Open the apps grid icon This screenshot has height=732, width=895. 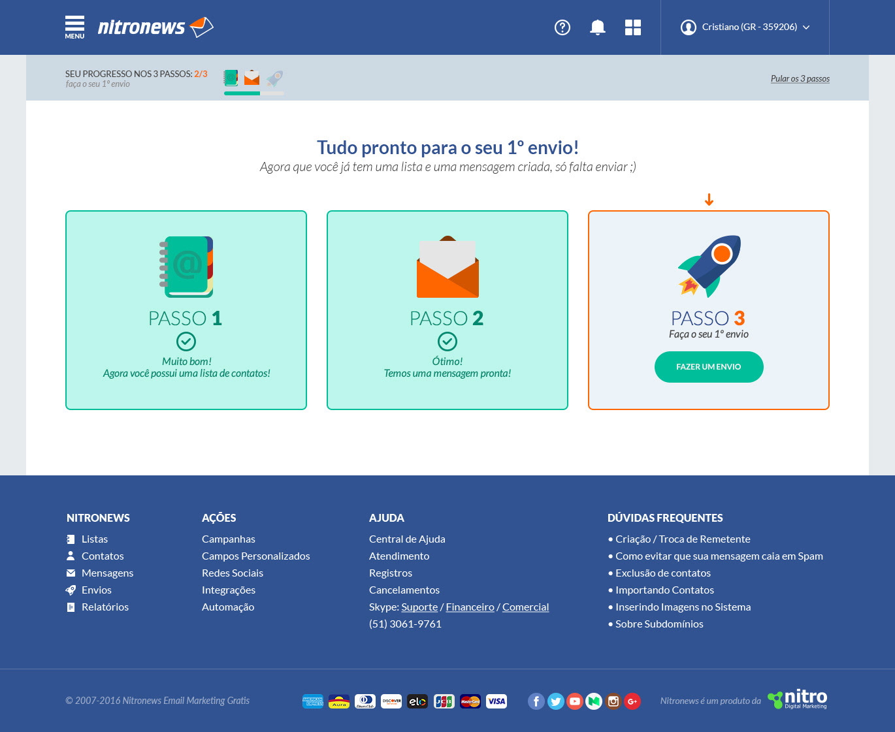click(x=633, y=27)
